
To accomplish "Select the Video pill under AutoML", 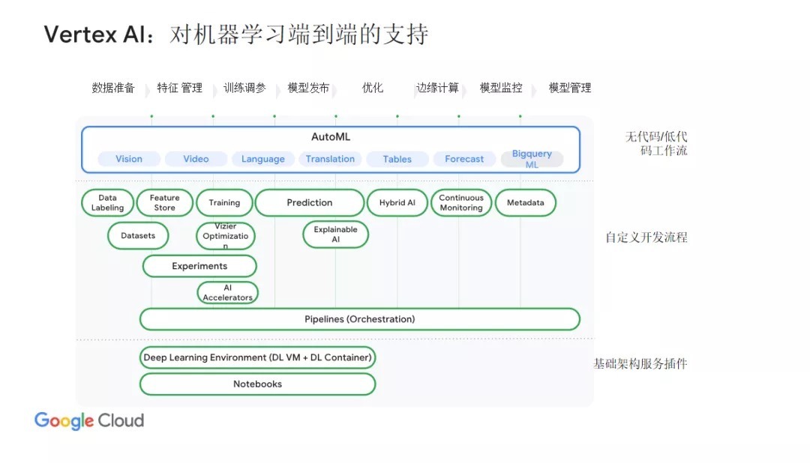I will coord(196,159).
